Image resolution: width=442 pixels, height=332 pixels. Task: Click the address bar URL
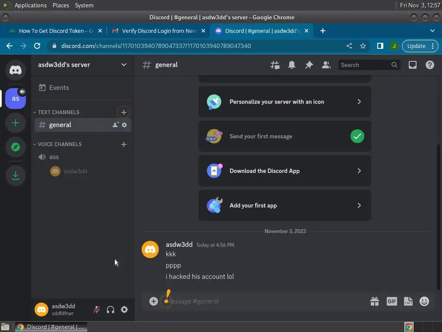[x=156, y=46]
